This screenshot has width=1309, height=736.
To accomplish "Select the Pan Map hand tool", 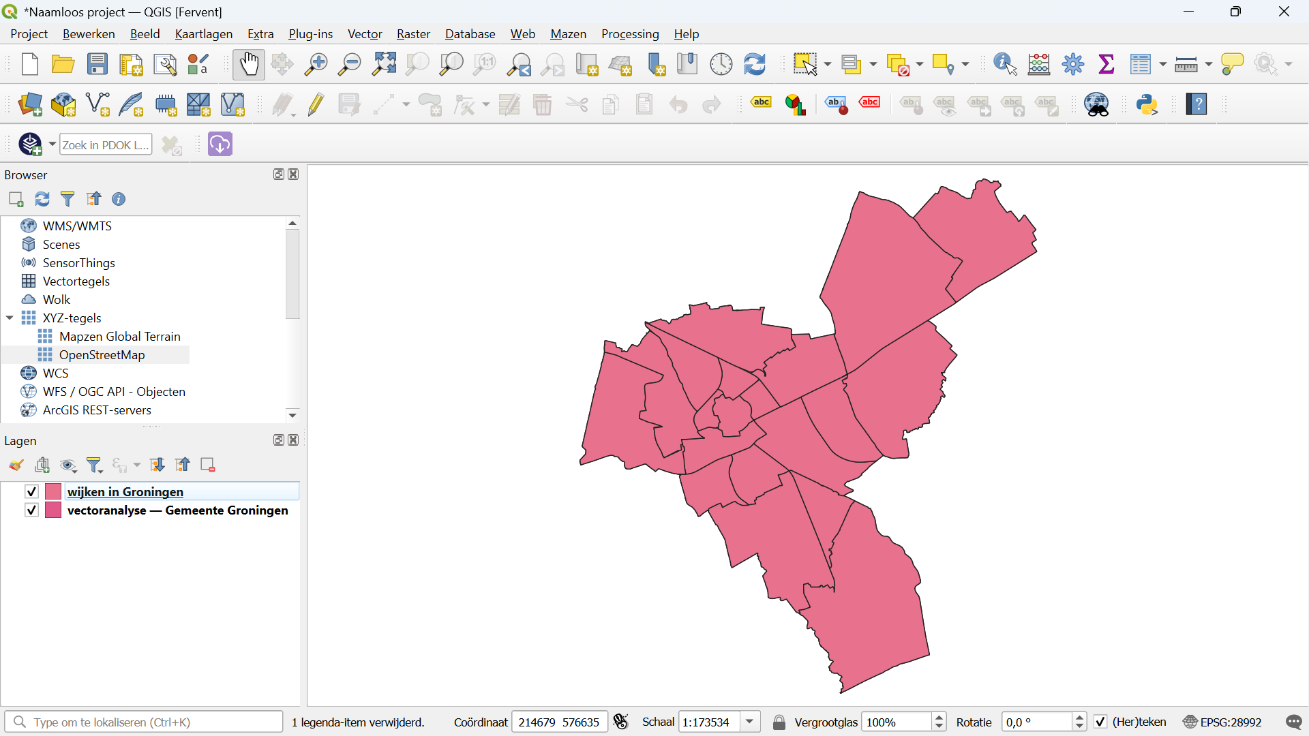I will point(248,65).
